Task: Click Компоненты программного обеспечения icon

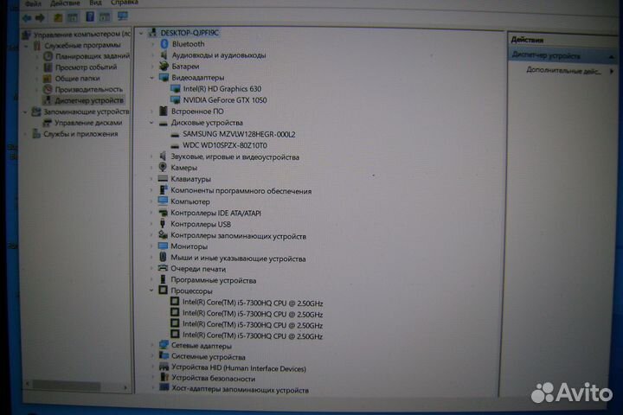Action: click(x=163, y=190)
